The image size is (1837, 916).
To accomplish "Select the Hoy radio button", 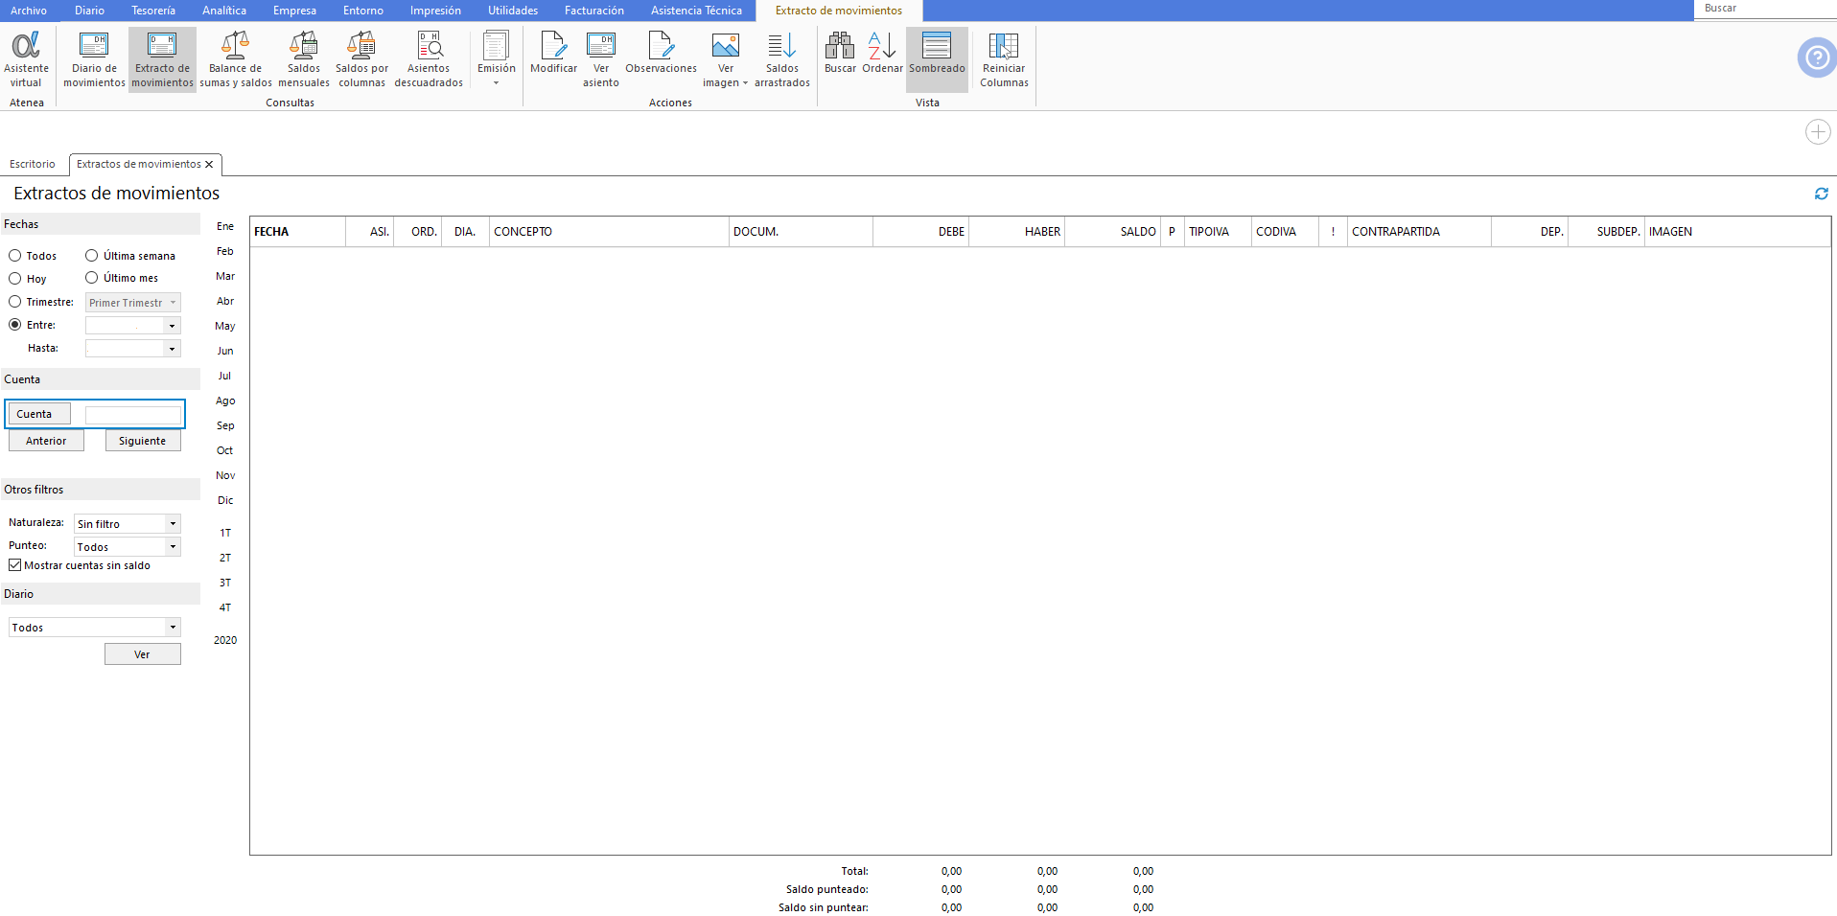I will 15,279.
